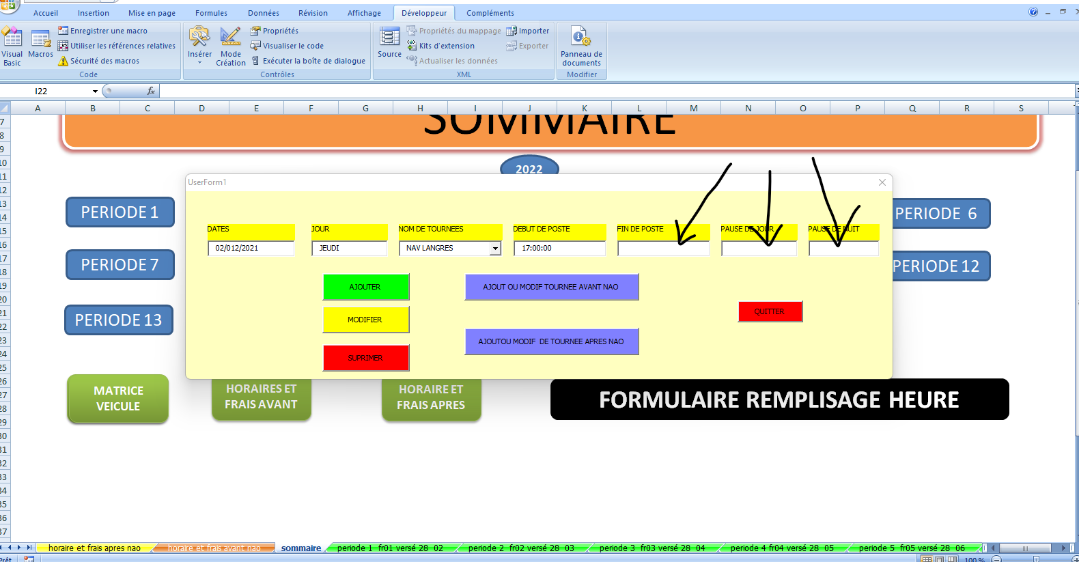Click Exécuter la boîte de dialogue
The image size is (1079, 562).
click(x=308, y=61)
